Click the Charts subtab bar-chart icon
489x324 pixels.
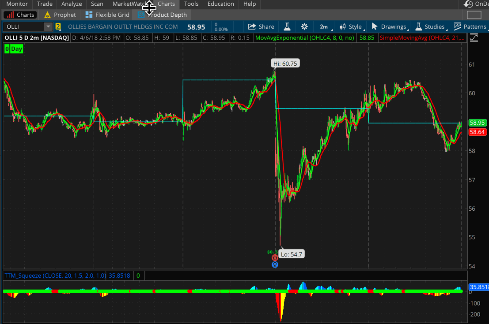point(10,15)
